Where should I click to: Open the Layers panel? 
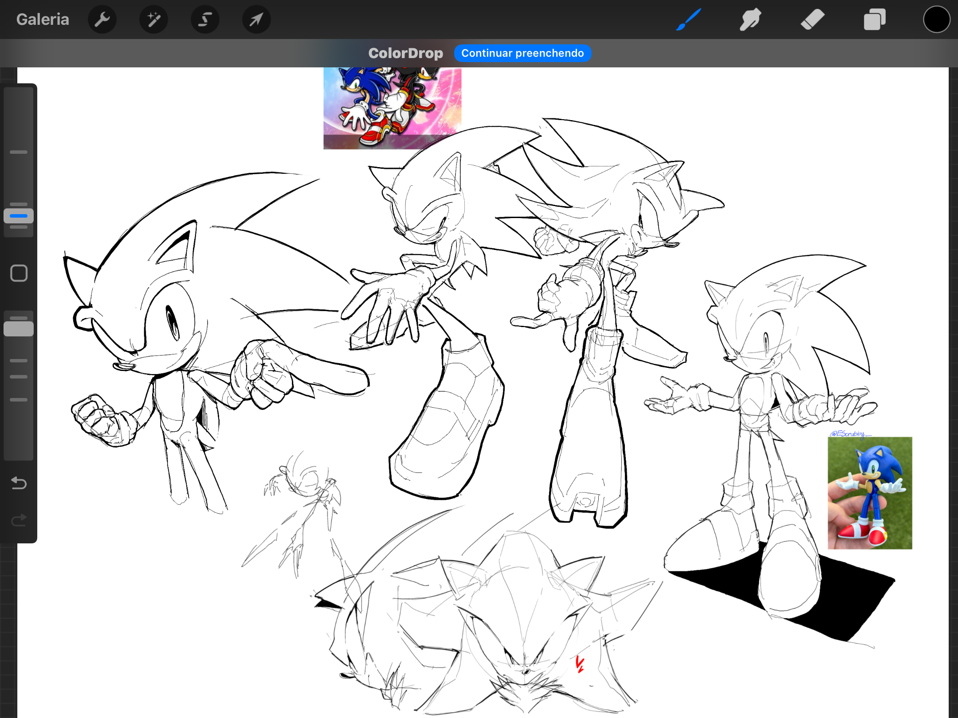pyautogui.click(x=875, y=20)
